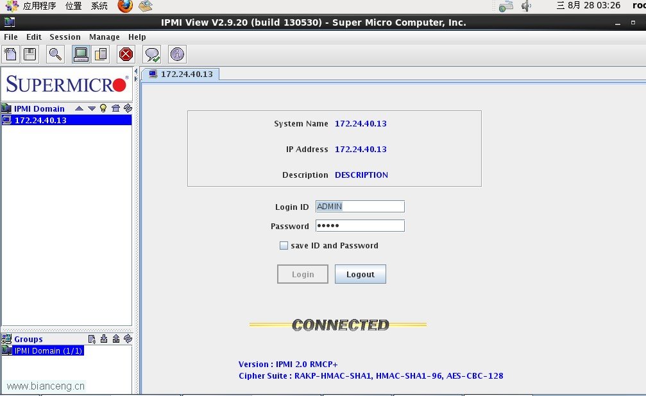The image size is (646, 396).
Task: Click the Logout button
Action: (361, 274)
